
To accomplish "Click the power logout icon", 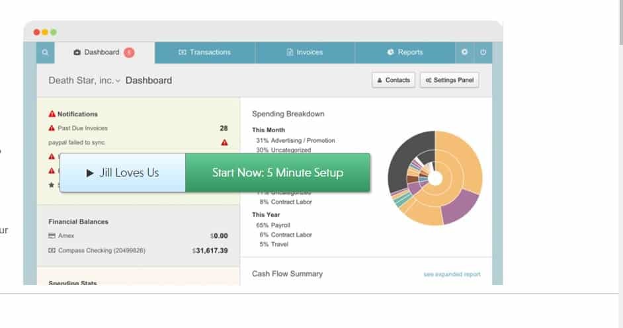I will tap(483, 52).
